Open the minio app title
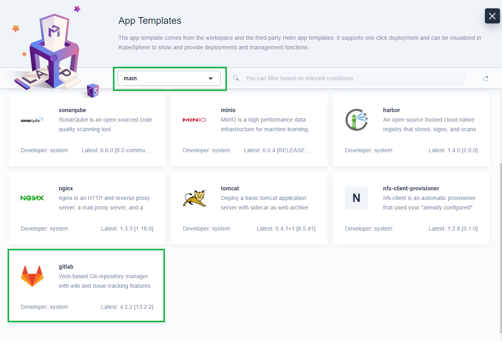 [x=228, y=110]
